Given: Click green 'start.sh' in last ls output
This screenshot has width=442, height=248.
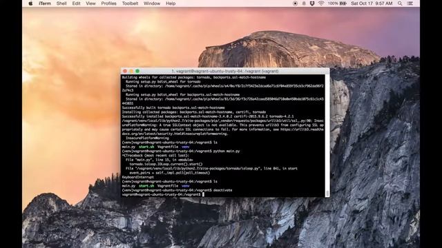Looking at the screenshot, I should 146,186.
